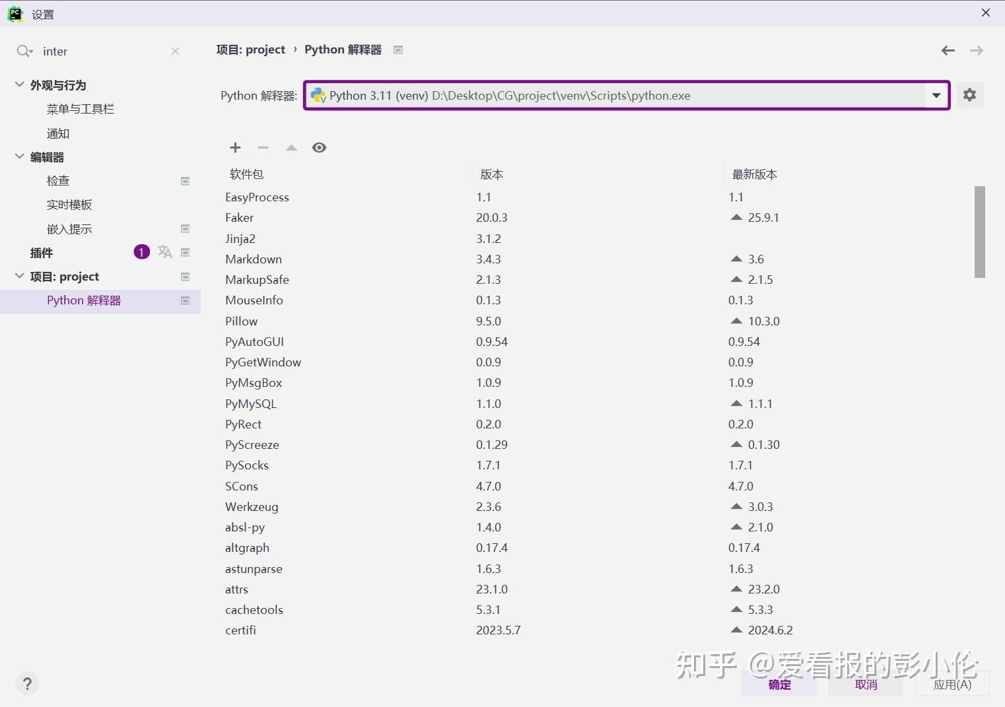Select the PyAutoGUI package row
Screen dimensions: 1005x707
tap(597, 341)
